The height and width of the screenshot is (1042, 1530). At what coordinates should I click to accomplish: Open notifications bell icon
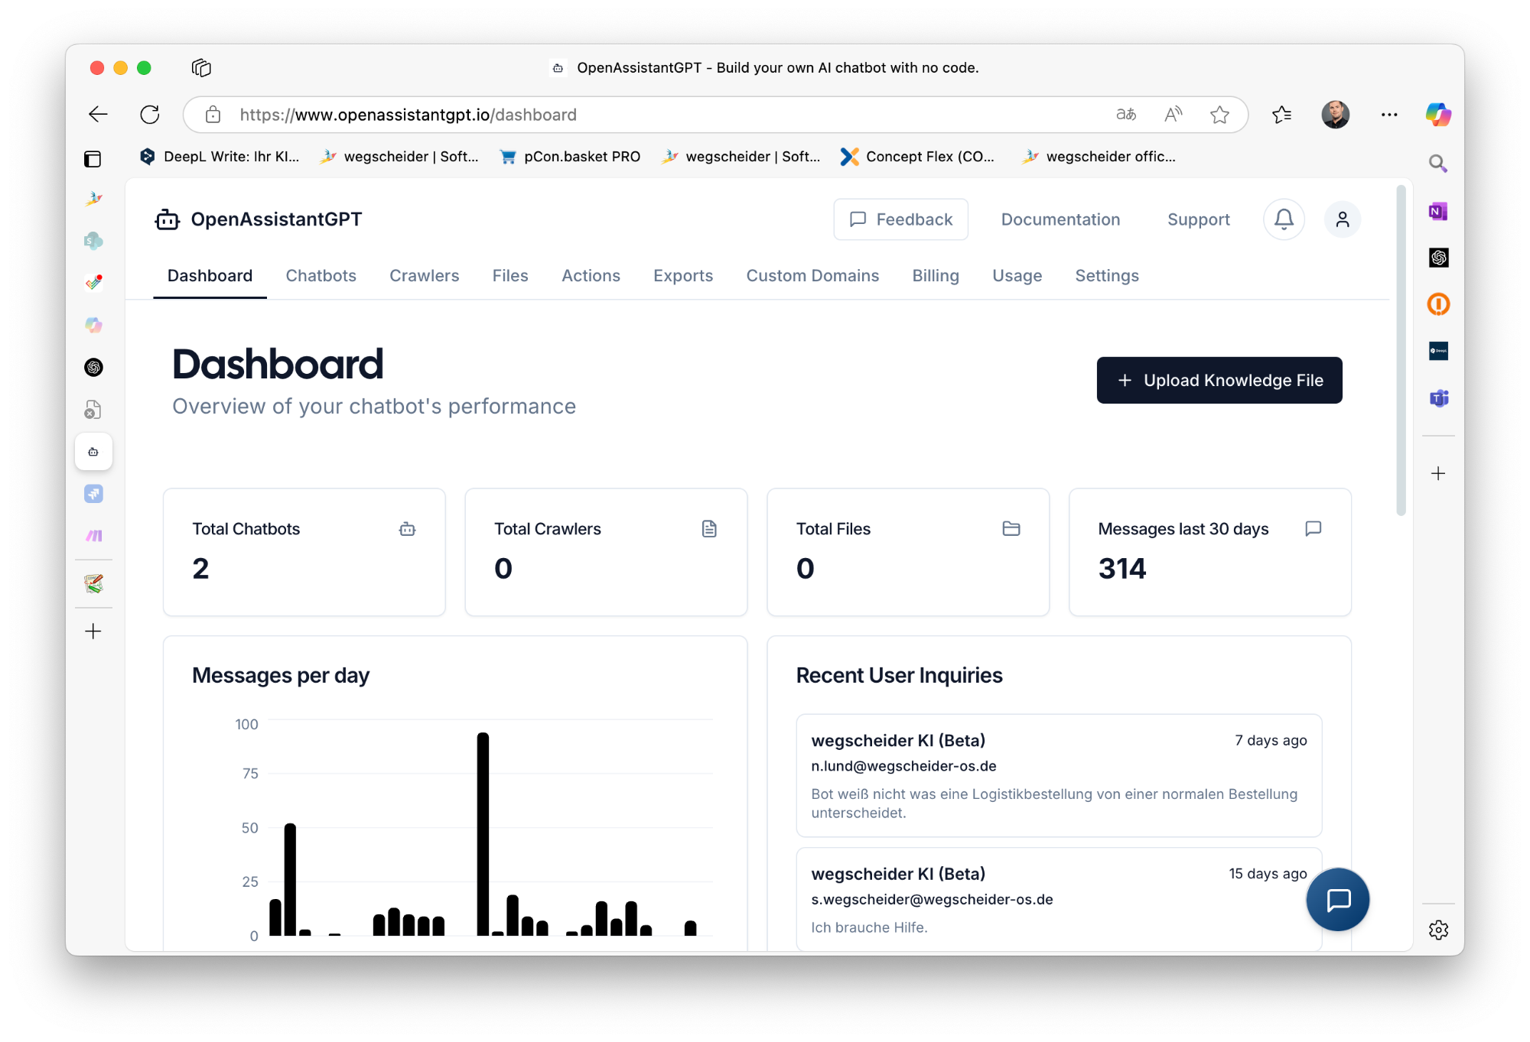(x=1284, y=219)
